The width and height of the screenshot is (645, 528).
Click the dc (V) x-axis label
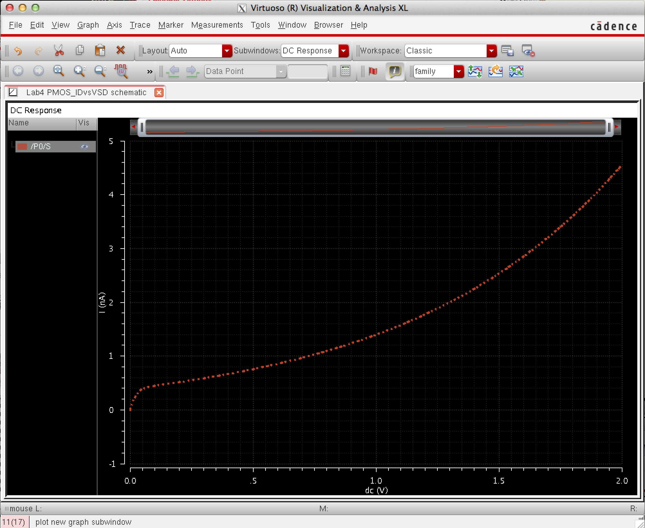click(x=376, y=490)
